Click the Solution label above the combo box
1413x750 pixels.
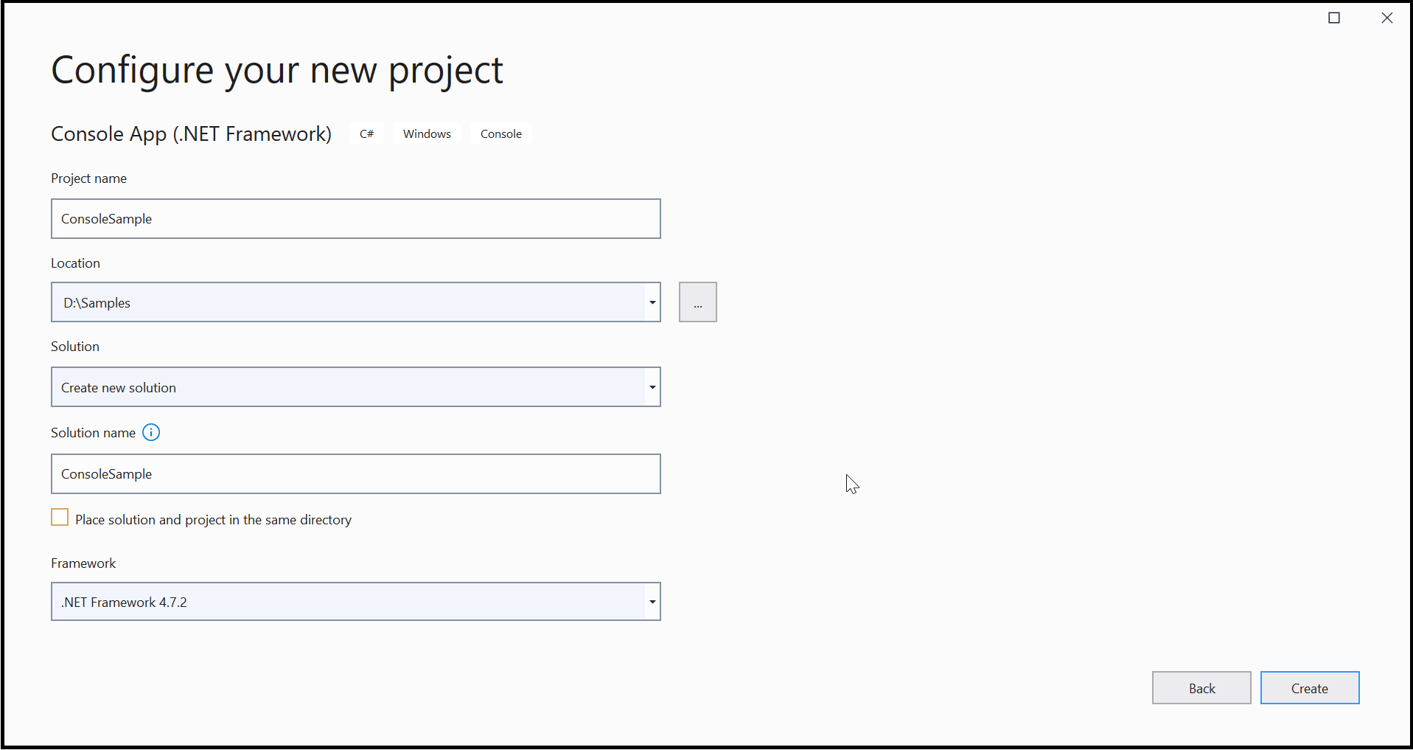click(x=74, y=345)
